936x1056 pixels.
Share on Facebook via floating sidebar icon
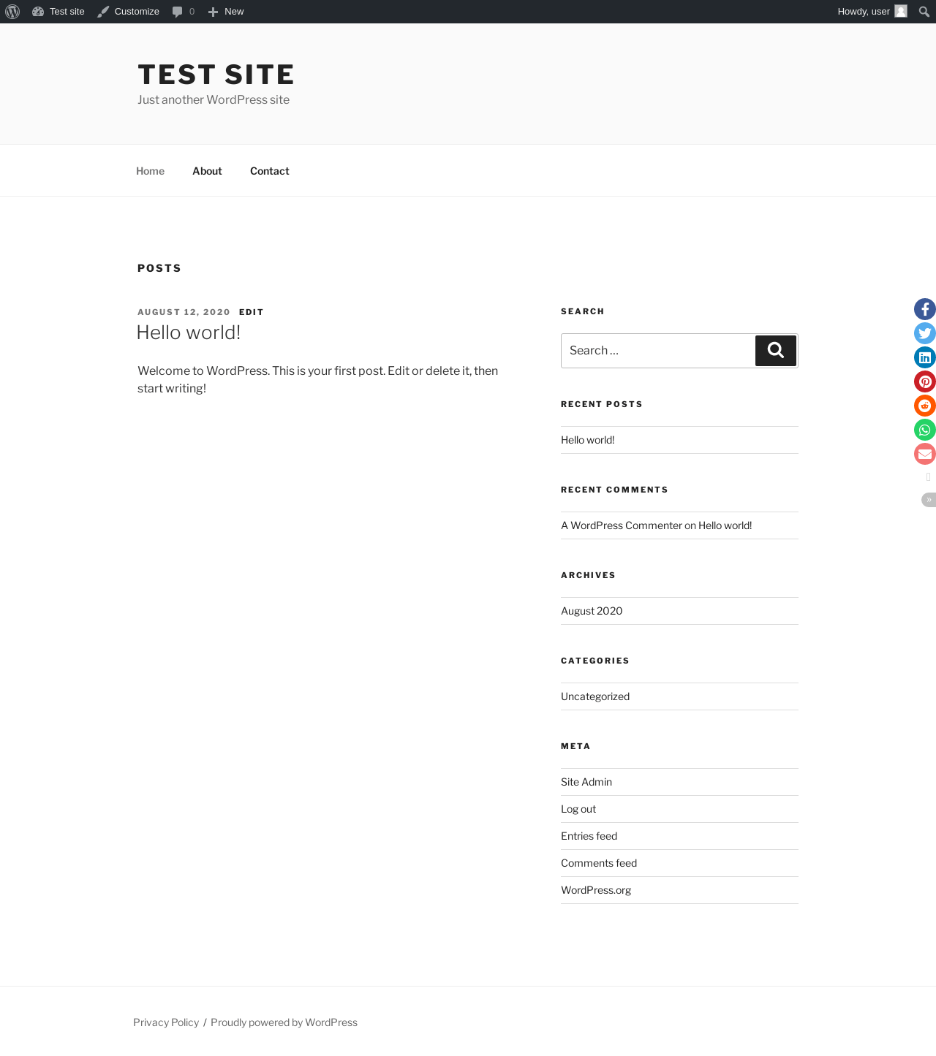(x=925, y=309)
